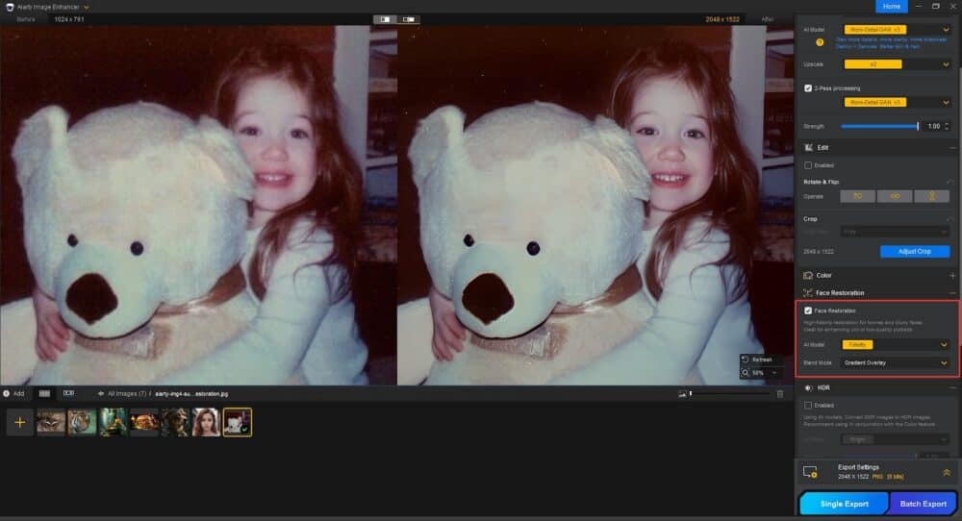Uncheck the Face Restoration checkbox

point(808,310)
